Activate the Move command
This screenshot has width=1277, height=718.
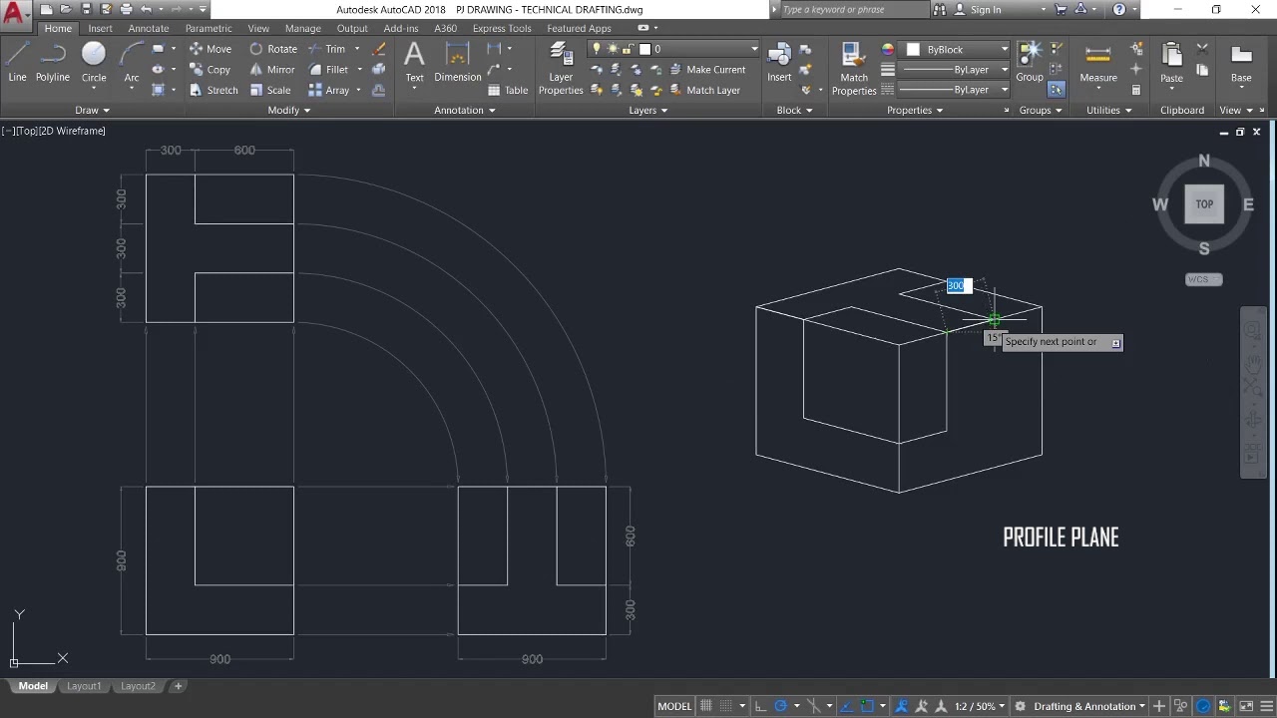click(211, 49)
